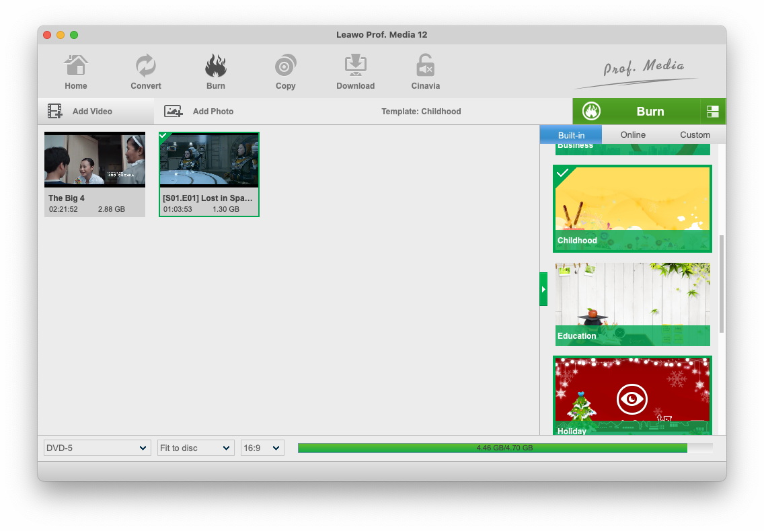Open the DVD-5 disc type dropdown
Viewport: 764px width, 531px height.
(97, 448)
